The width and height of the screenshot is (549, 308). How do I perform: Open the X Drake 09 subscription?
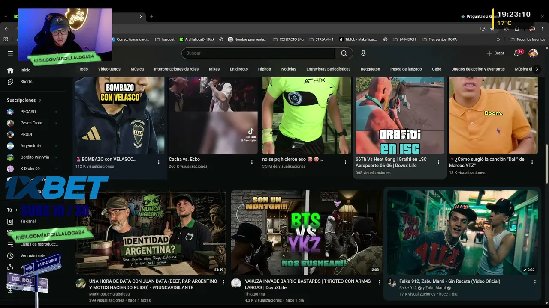click(30, 169)
